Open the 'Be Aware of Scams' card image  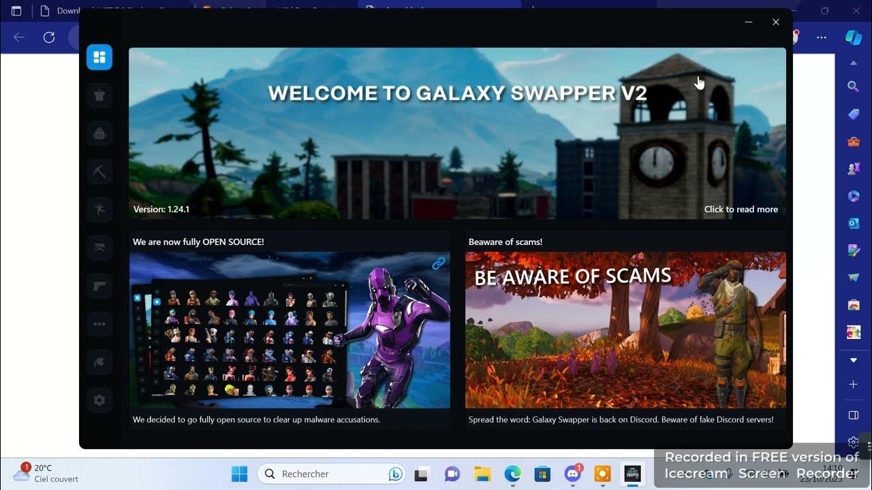click(x=625, y=330)
